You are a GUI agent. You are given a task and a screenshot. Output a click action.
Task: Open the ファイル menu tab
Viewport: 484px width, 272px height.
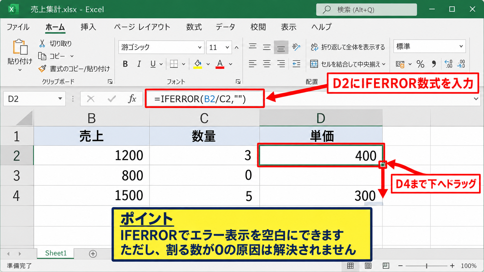click(18, 27)
